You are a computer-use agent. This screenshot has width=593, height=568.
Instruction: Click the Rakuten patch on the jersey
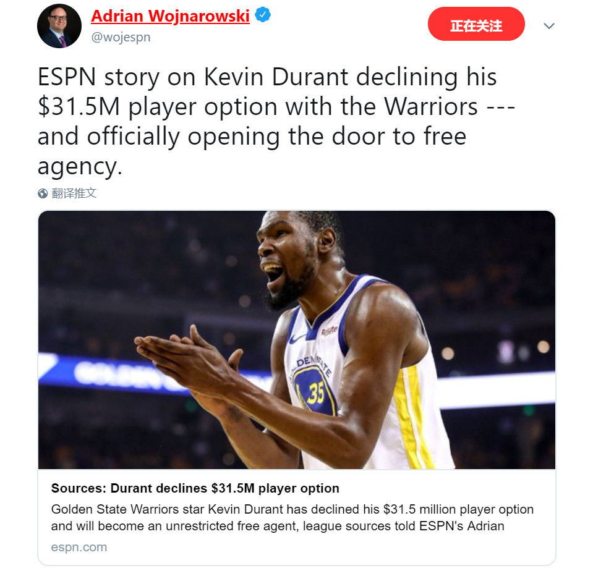(x=328, y=331)
